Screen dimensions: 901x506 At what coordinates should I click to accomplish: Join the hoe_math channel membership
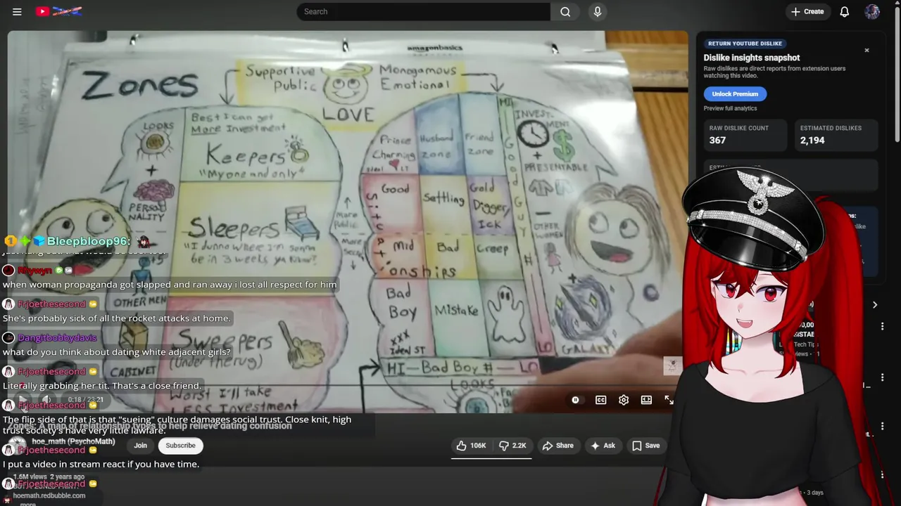point(141,446)
